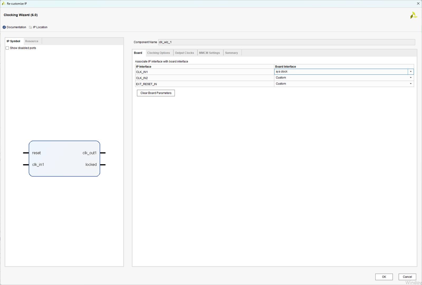The height and width of the screenshot is (285, 422).
Task: Click the Xilinx logo in top right
Action: [x=414, y=15]
